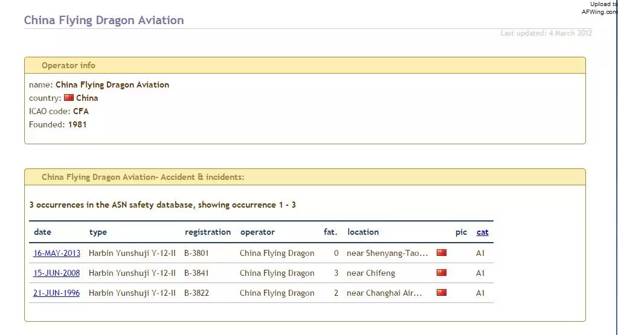This screenshot has width=618, height=335.
Task: Click the 'location' column header
Action: pos(363,232)
